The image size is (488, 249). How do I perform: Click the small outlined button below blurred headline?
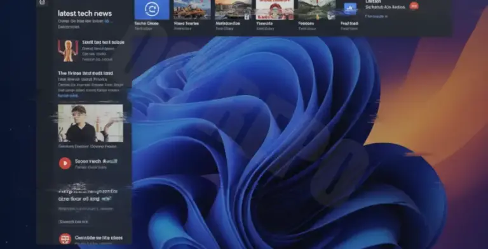pos(74,222)
